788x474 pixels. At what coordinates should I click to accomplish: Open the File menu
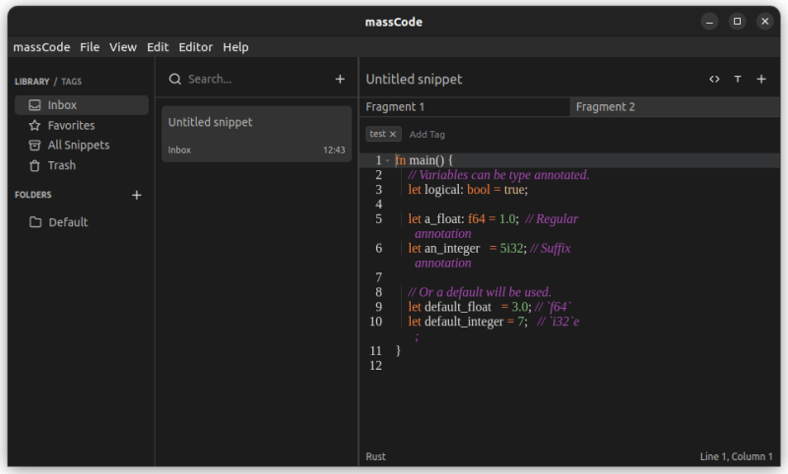coord(90,46)
